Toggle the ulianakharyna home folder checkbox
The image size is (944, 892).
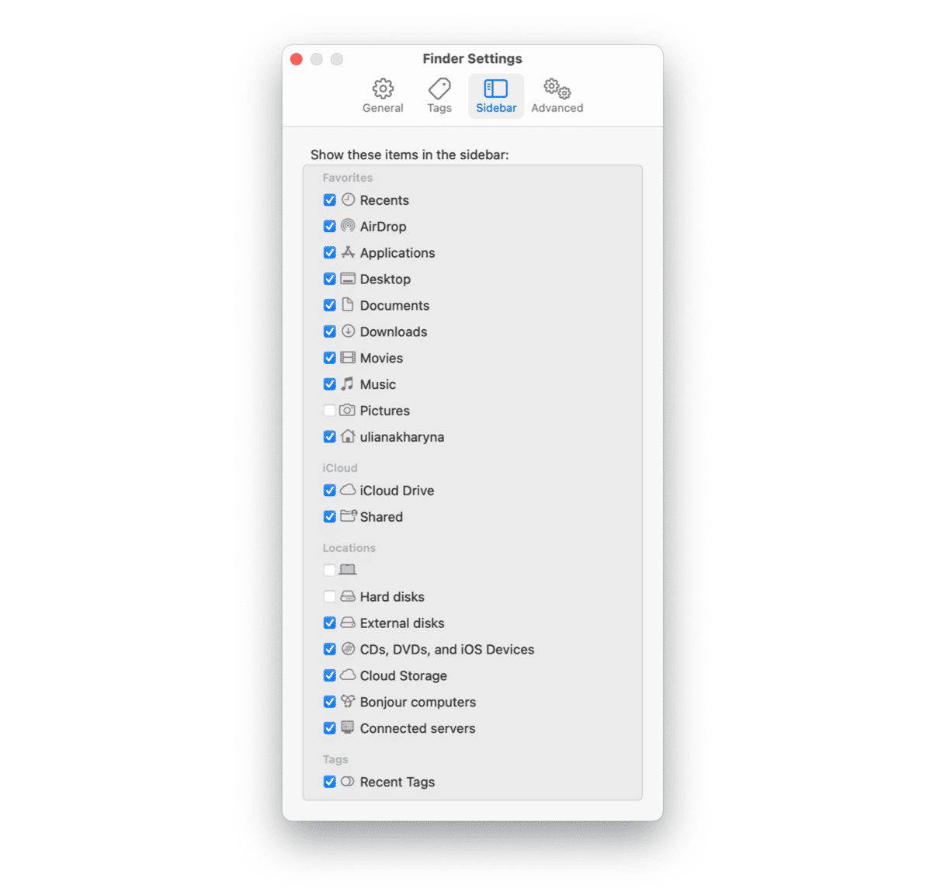pyautogui.click(x=330, y=437)
